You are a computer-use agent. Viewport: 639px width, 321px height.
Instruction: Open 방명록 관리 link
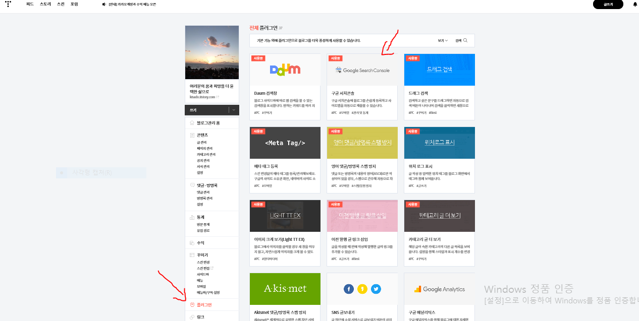[205, 199]
